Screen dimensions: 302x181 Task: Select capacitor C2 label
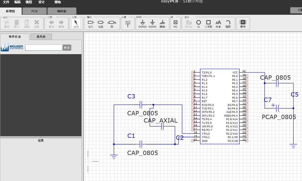click(180, 138)
